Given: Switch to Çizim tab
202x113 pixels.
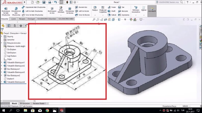Looking at the screenshot, I should pyautogui.click(x=14, y=19).
